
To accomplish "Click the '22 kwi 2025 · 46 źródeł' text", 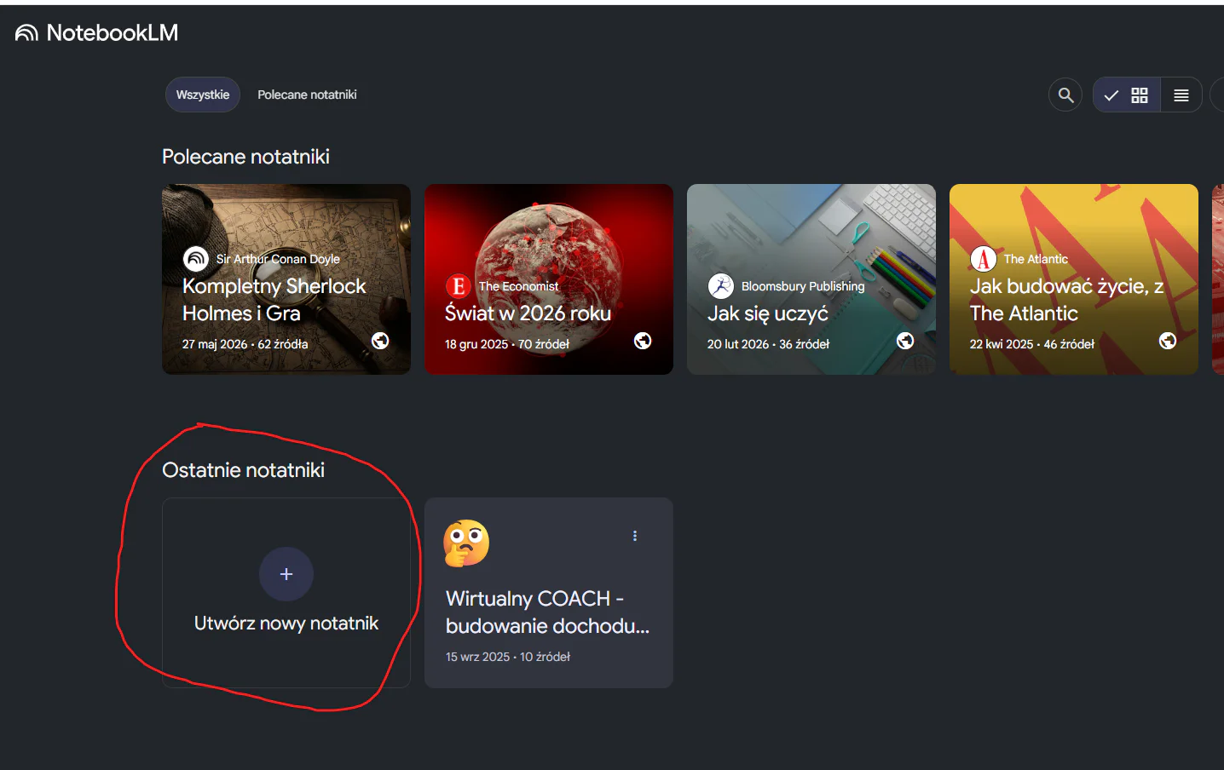I will click(1032, 344).
